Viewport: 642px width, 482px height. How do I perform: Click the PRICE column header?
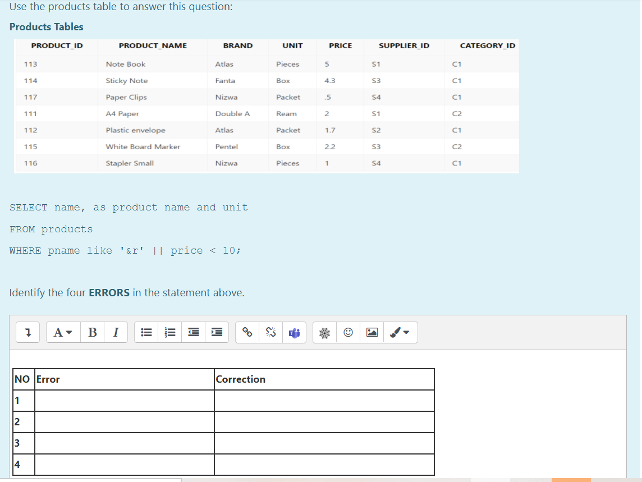pyautogui.click(x=340, y=46)
